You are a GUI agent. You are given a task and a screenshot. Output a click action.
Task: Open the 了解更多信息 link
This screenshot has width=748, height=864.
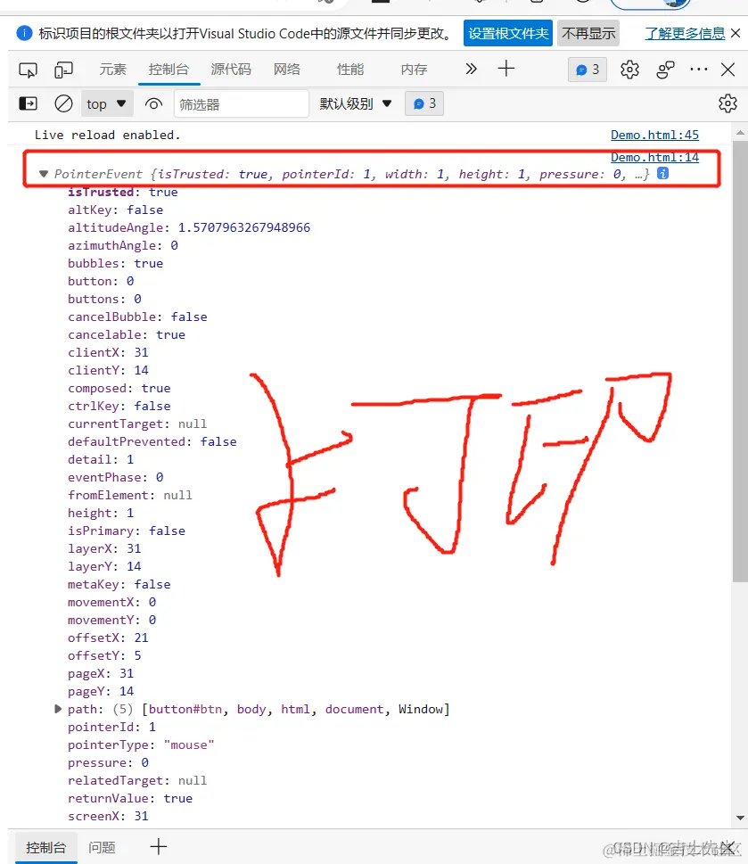tap(685, 34)
